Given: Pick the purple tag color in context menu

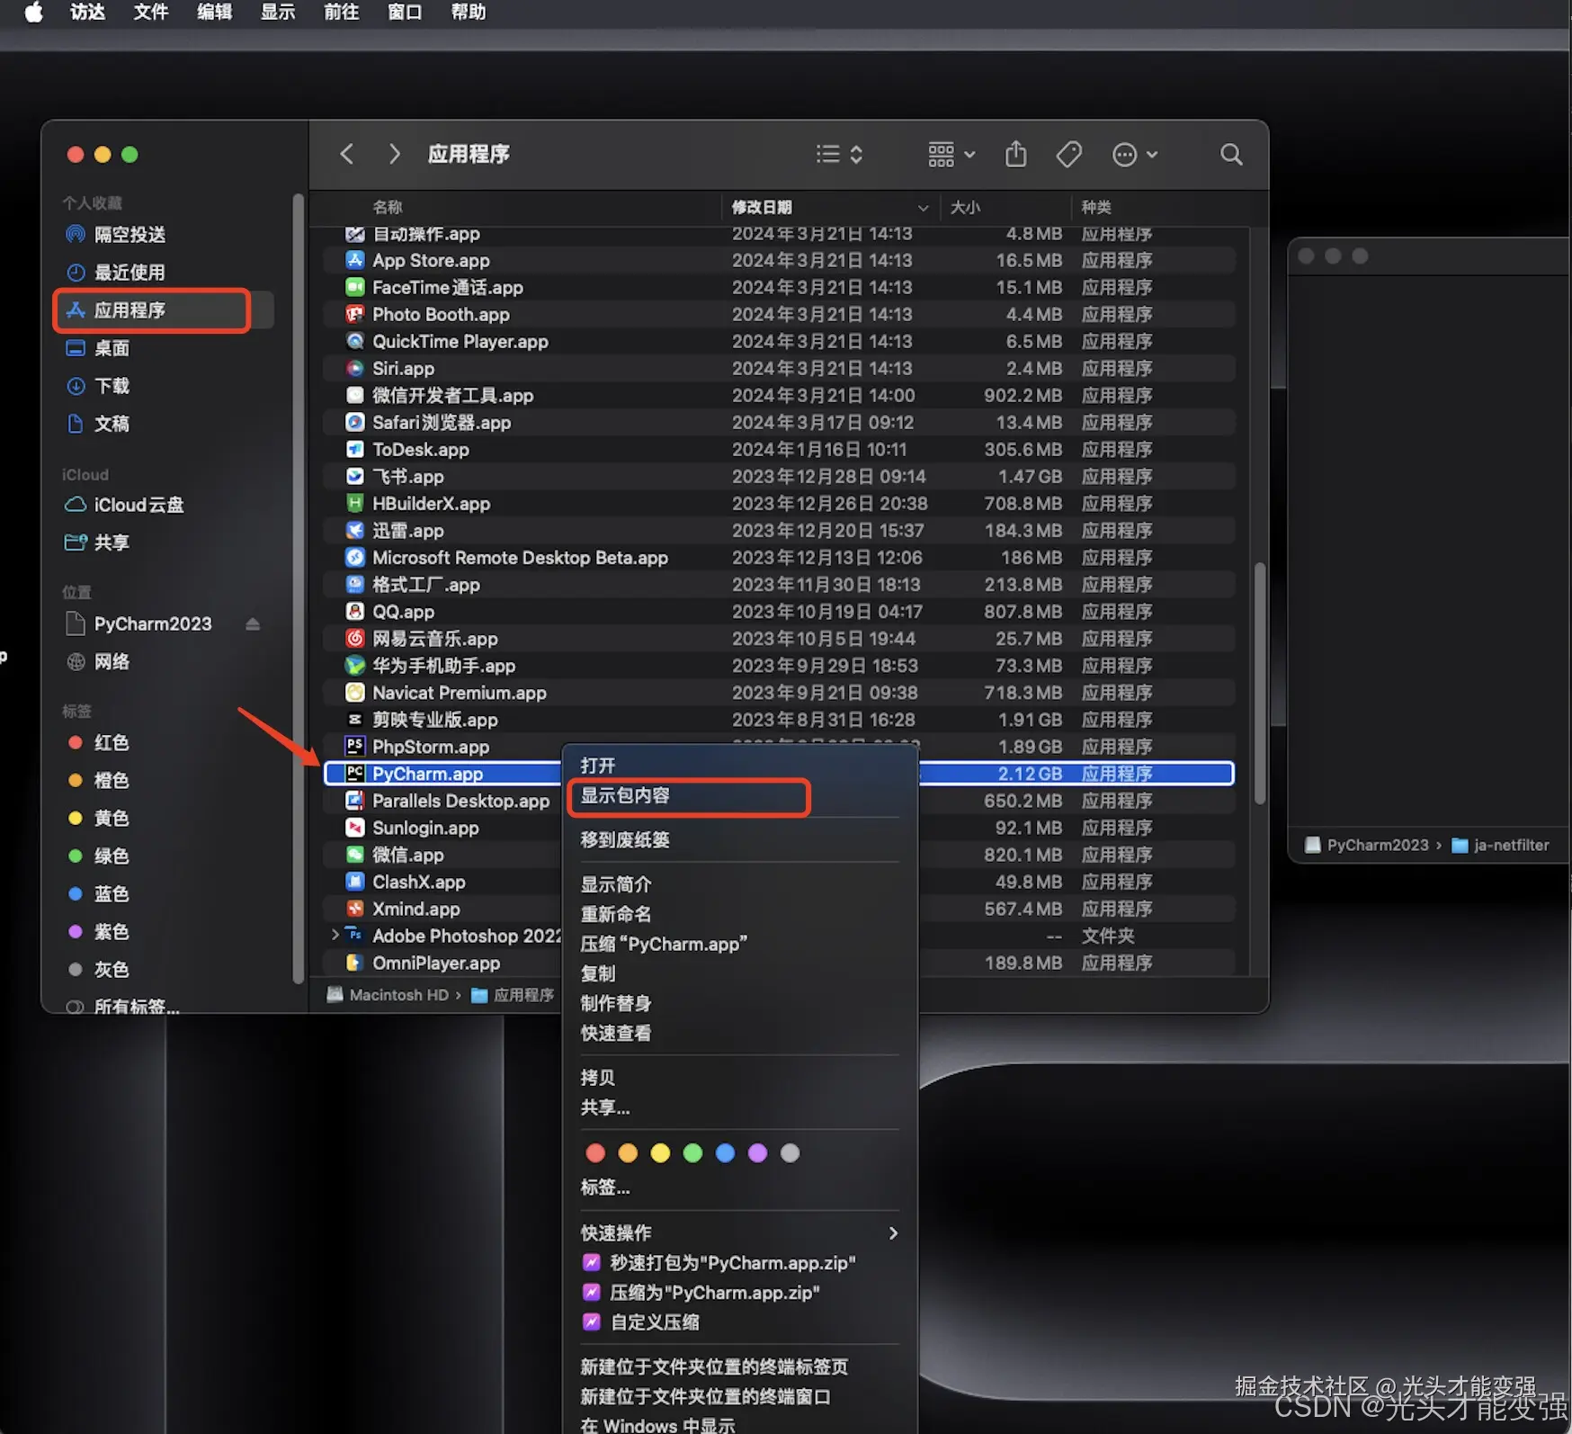Looking at the screenshot, I should [757, 1153].
